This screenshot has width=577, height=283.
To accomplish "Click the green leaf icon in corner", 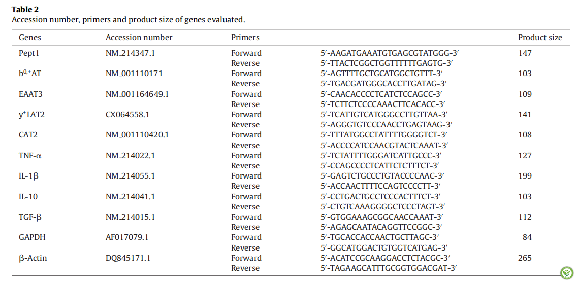I will [x=566, y=273].
